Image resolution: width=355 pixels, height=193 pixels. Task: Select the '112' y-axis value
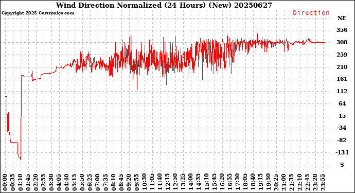coord(342,91)
